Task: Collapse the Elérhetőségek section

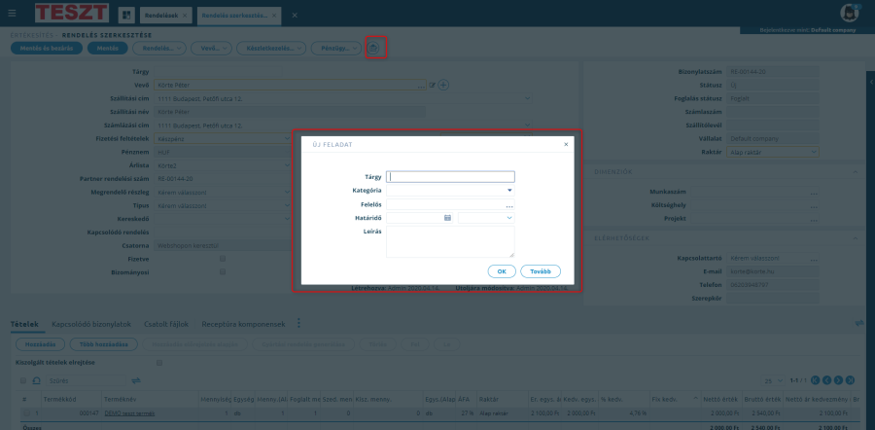Action: [x=855, y=238]
